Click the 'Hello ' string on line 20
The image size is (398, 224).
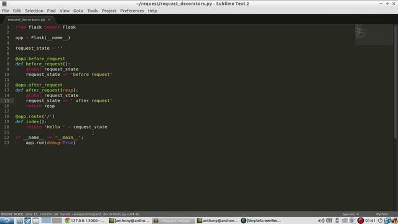tap(55, 127)
